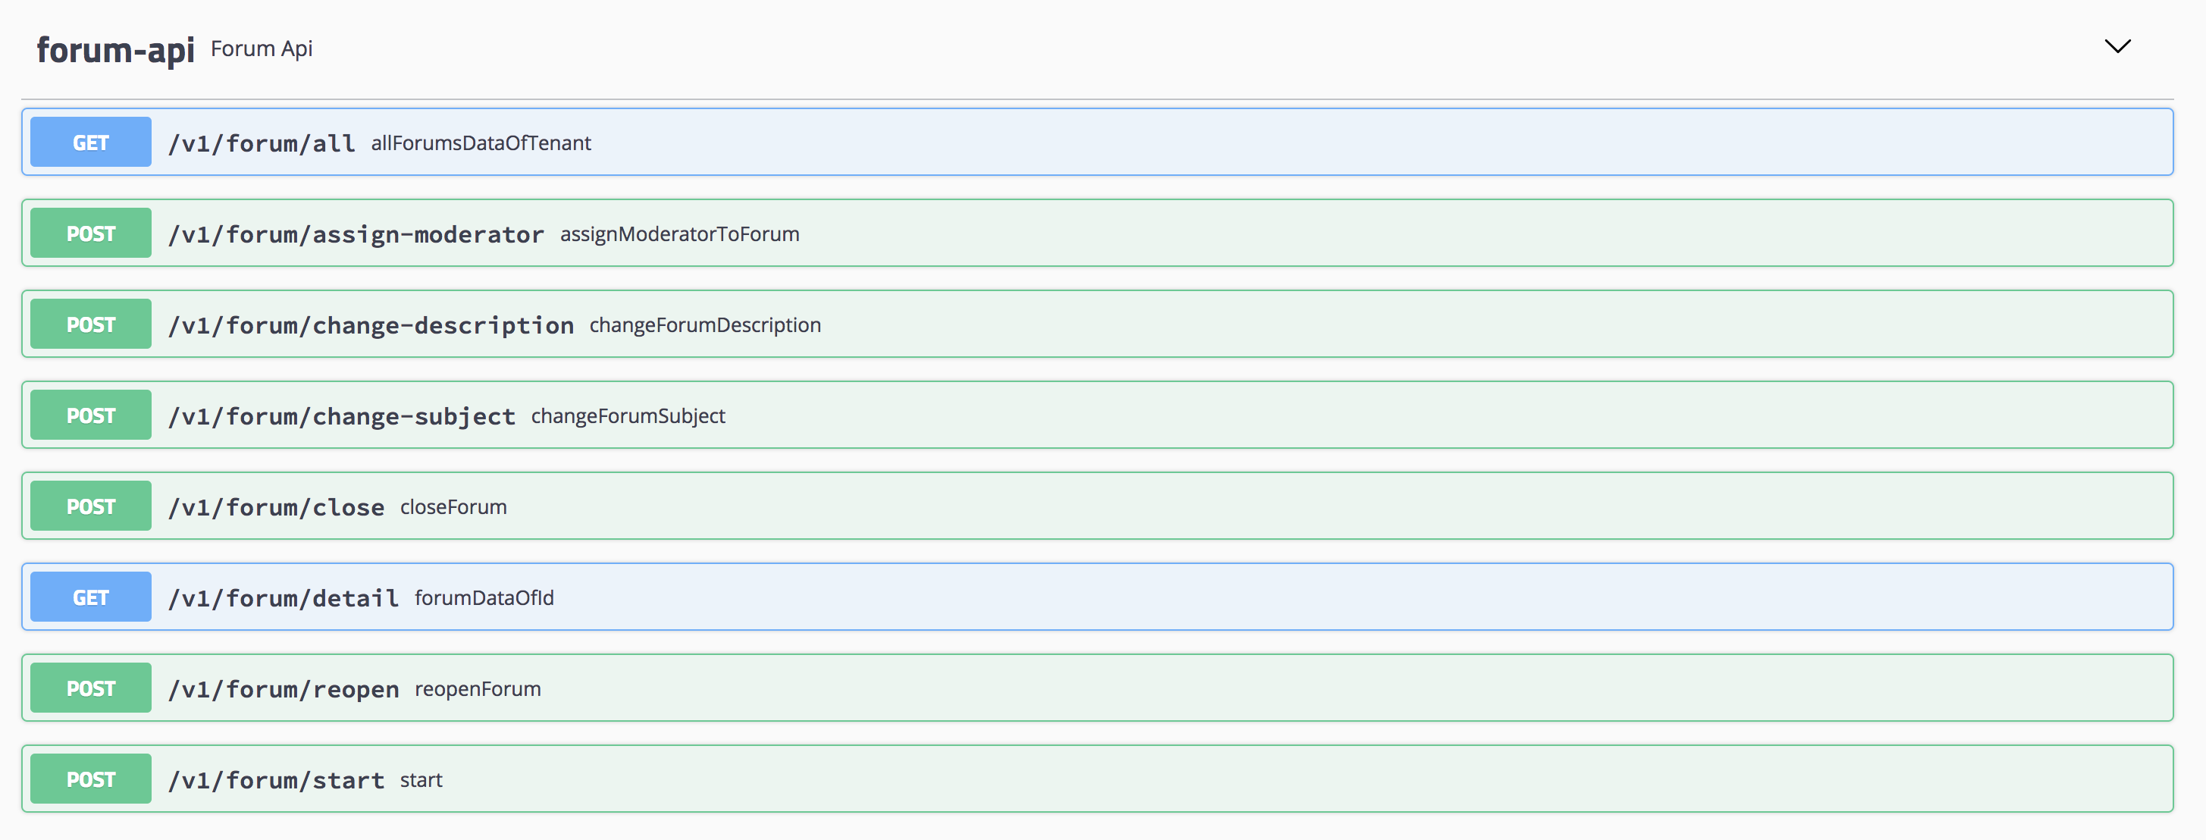
Task: Expand the /v1/forum/close operation row
Action: (x=276, y=507)
